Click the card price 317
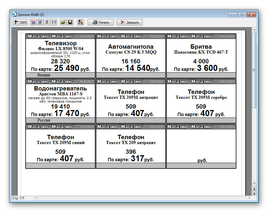This screenshot has width=268, height=212. pos(137,158)
